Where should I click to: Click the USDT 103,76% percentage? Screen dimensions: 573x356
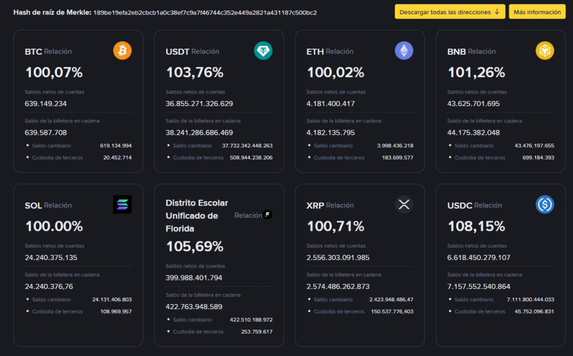coord(195,72)
